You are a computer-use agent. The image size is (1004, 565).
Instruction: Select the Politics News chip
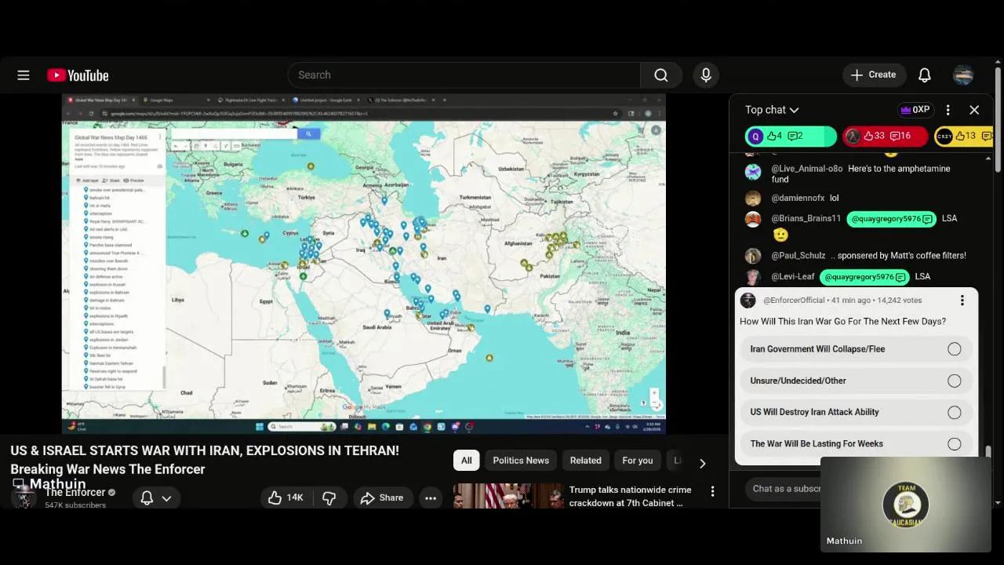(x=521, y=461)
